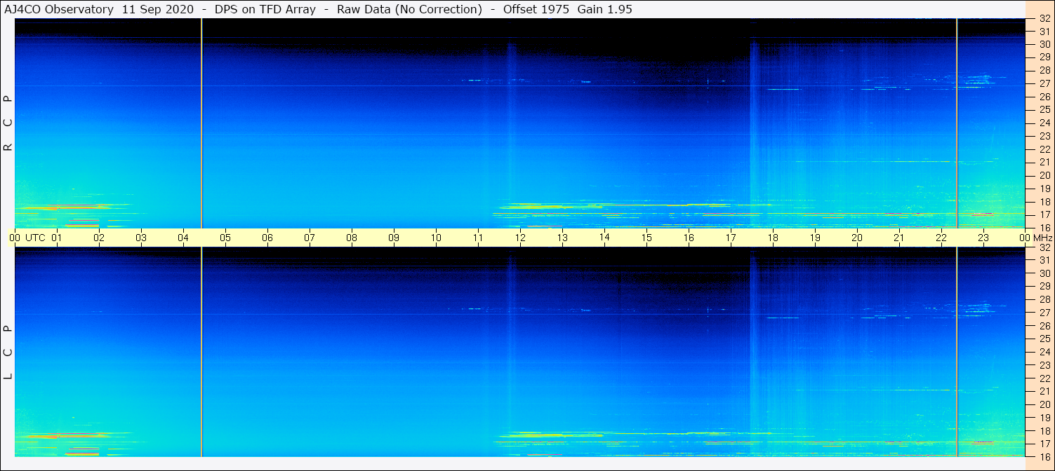Click the "19" MHz label of RCP panel
The image size is (1055, 471).
(x=1044, y=189)
